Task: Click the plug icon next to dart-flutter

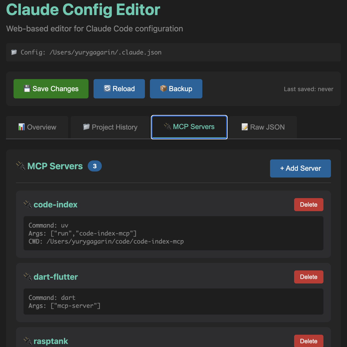Action: click(x=28, y=277)
